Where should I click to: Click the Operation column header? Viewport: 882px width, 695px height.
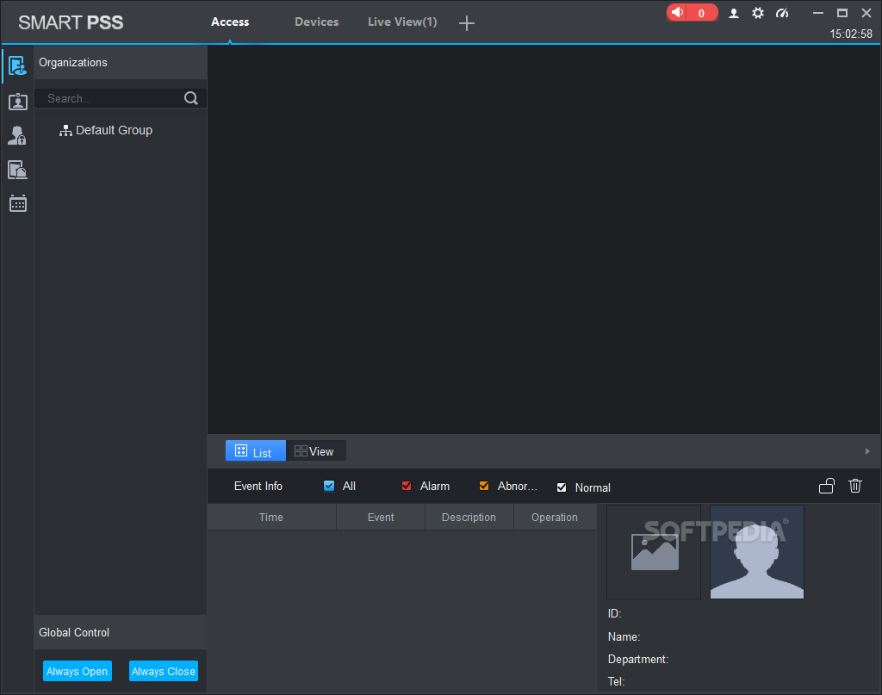pos(555,518)
